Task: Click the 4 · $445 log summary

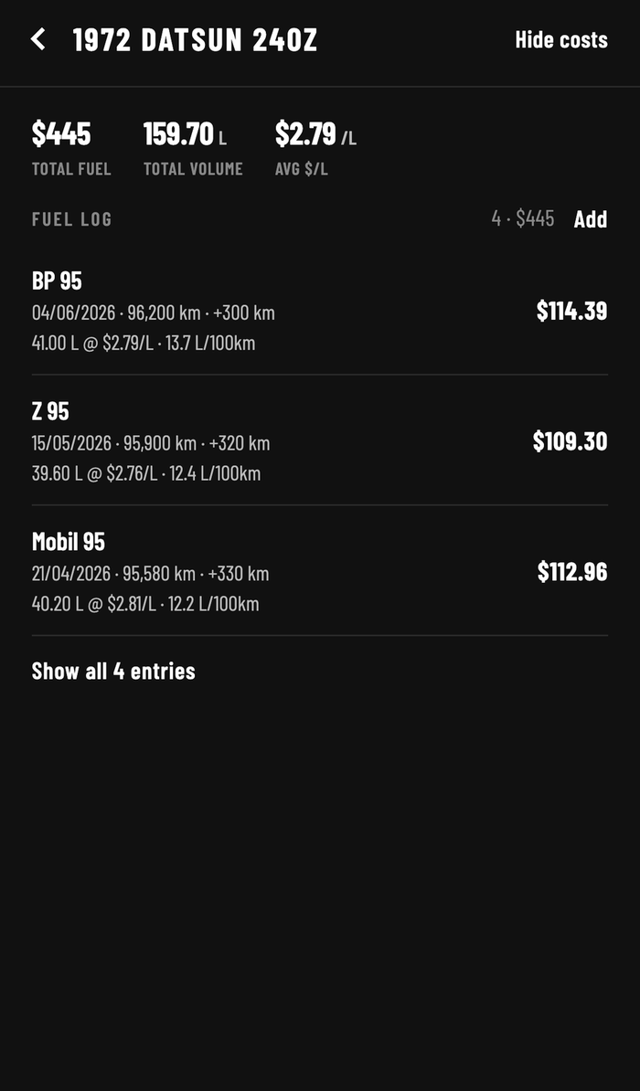Action: coord(523,218)
